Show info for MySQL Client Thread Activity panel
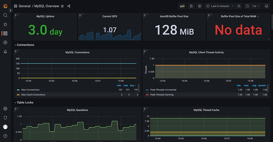 click(144, 51)
